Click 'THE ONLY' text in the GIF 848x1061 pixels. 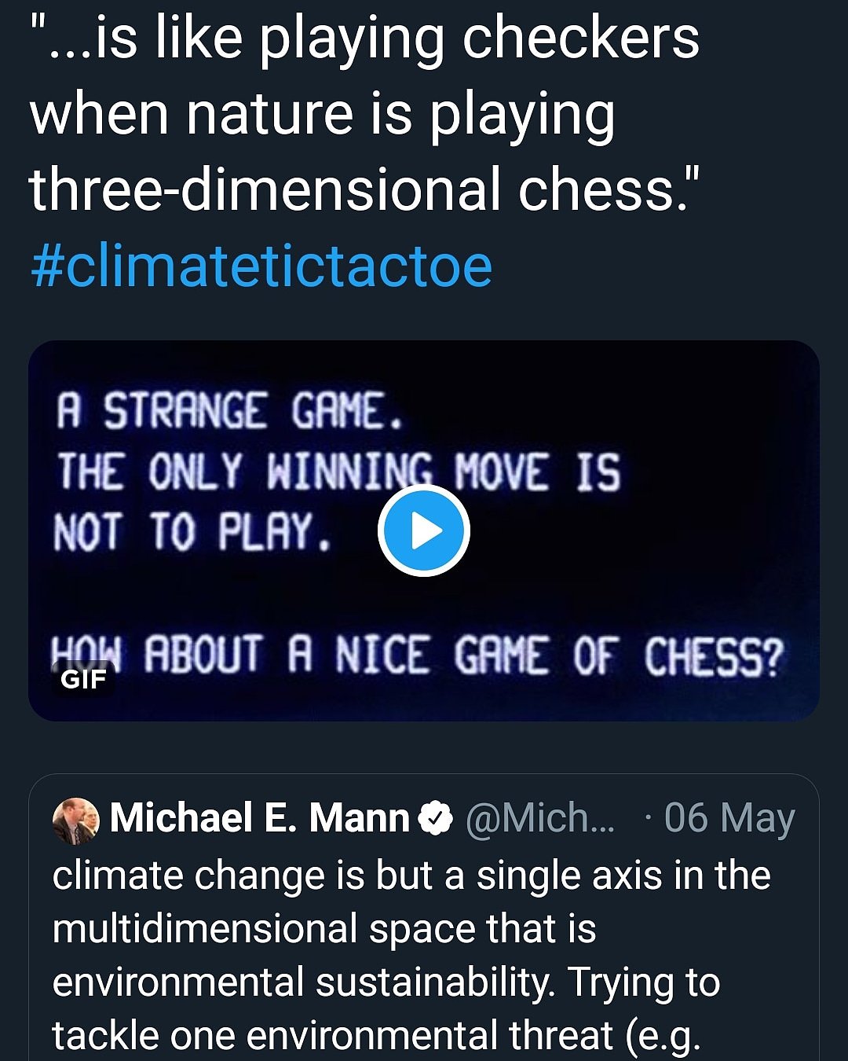pyautogui.click(x=148, y=472)
